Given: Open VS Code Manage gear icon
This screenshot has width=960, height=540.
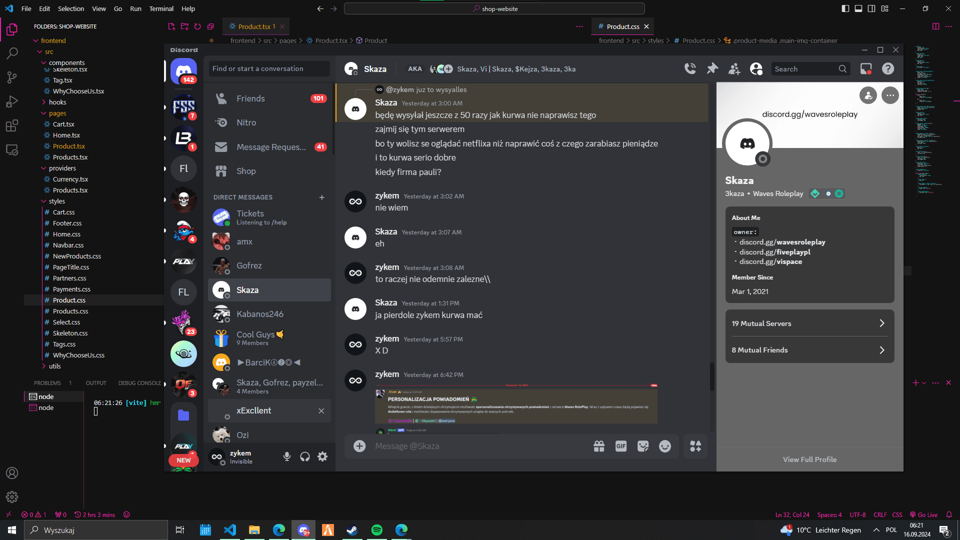Looking at the screenshot, I should click(12, 497).
